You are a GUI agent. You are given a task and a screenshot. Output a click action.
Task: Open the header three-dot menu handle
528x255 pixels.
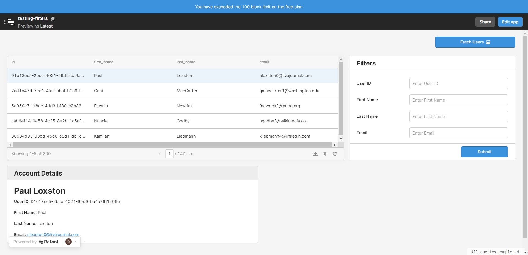pyautogui.click(x=5, y=22)
